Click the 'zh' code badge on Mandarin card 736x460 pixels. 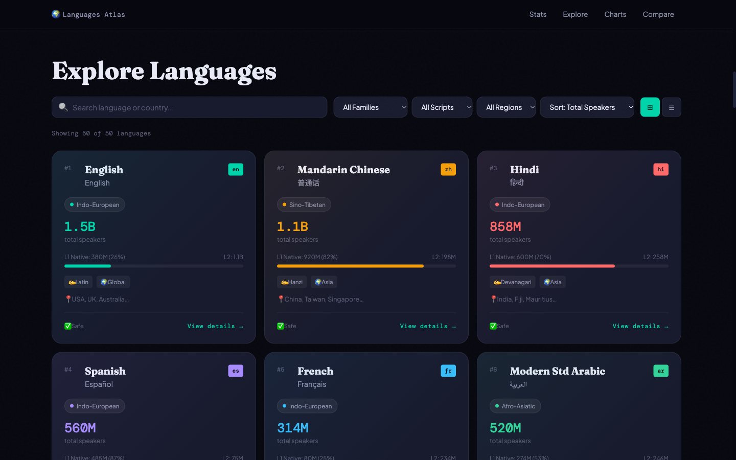[x=448, y=169]
